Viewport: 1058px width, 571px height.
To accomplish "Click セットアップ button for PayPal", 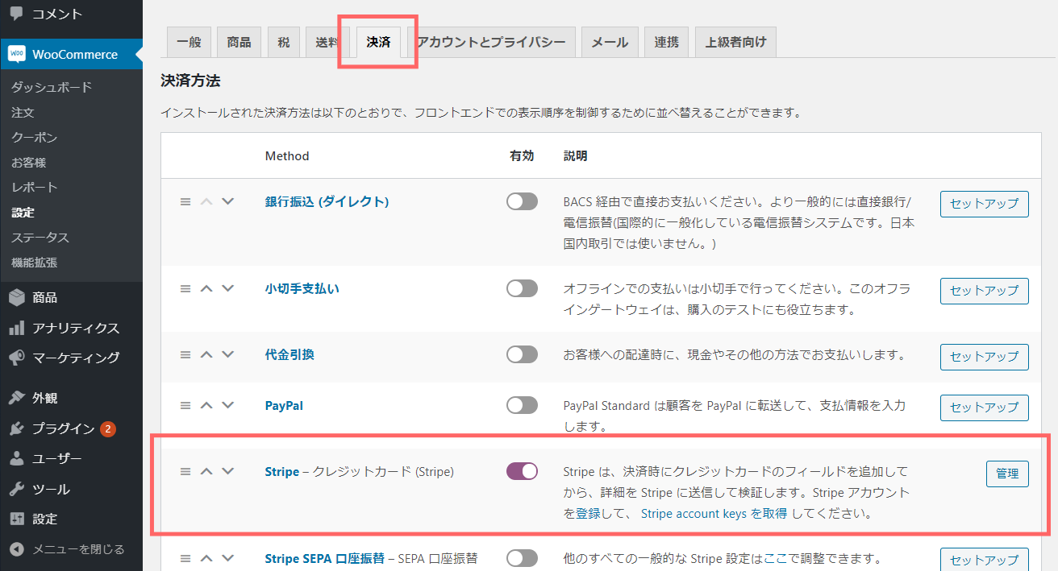I will (x=985, y=408).
